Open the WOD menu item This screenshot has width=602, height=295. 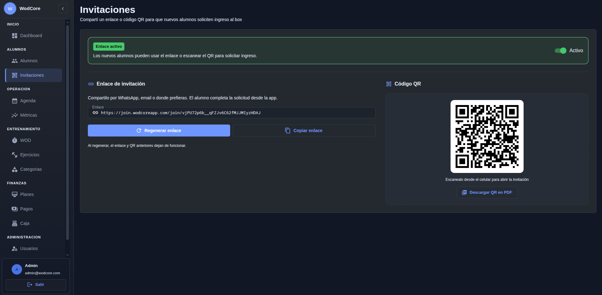pos(34,140)
